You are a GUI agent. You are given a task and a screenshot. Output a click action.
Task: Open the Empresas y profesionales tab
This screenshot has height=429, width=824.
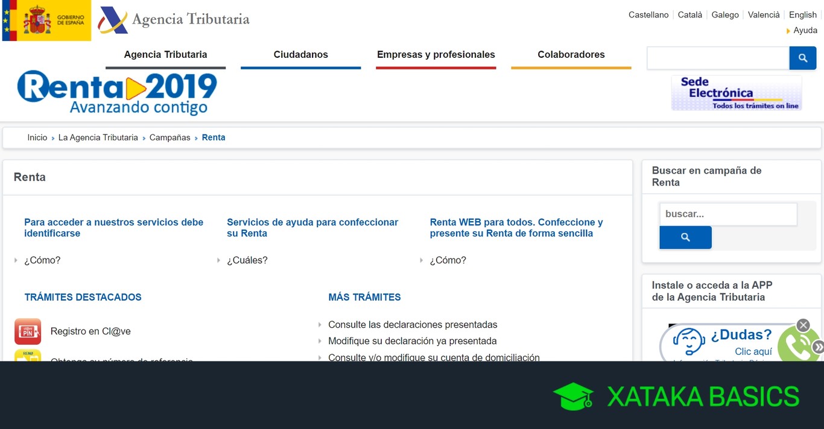pyautogui.click(x=436, y=55)
